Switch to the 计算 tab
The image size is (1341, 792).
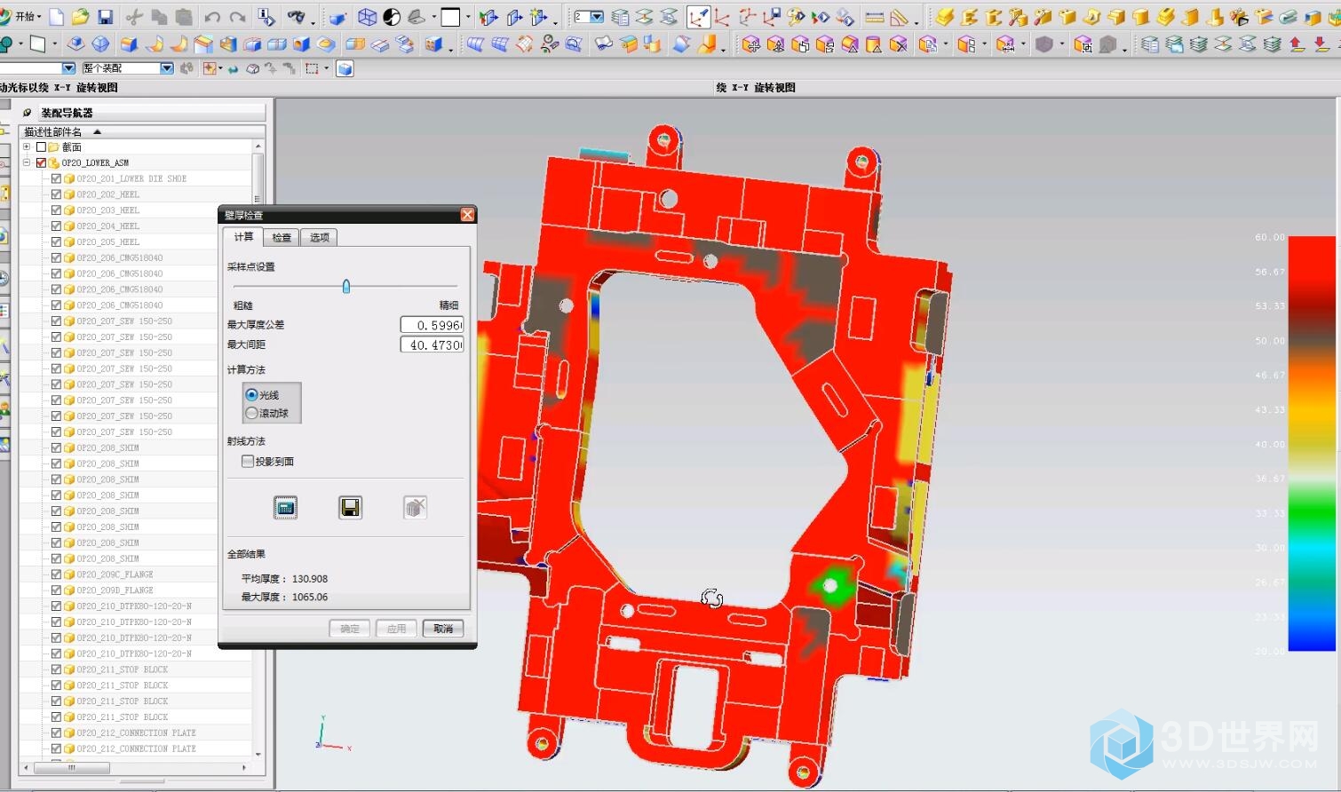[x=243, y=237]
